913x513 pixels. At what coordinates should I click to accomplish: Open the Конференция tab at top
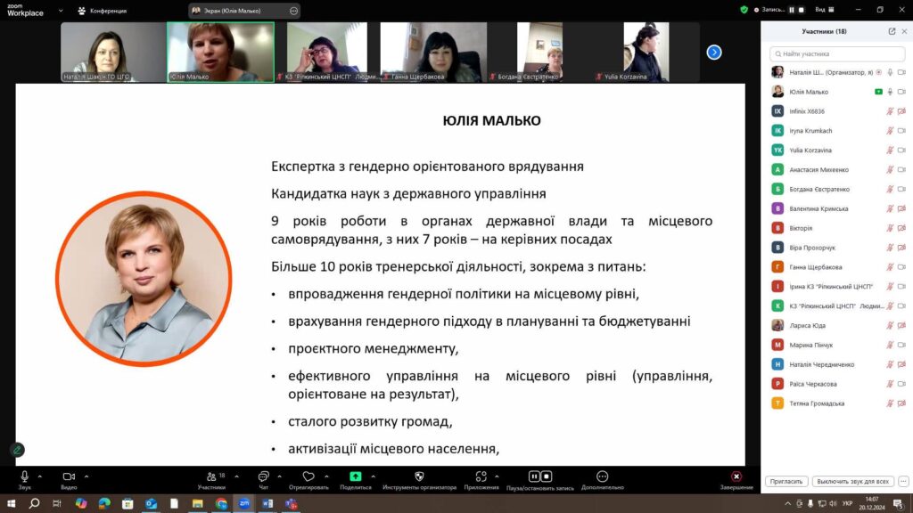tap(101, 11)
